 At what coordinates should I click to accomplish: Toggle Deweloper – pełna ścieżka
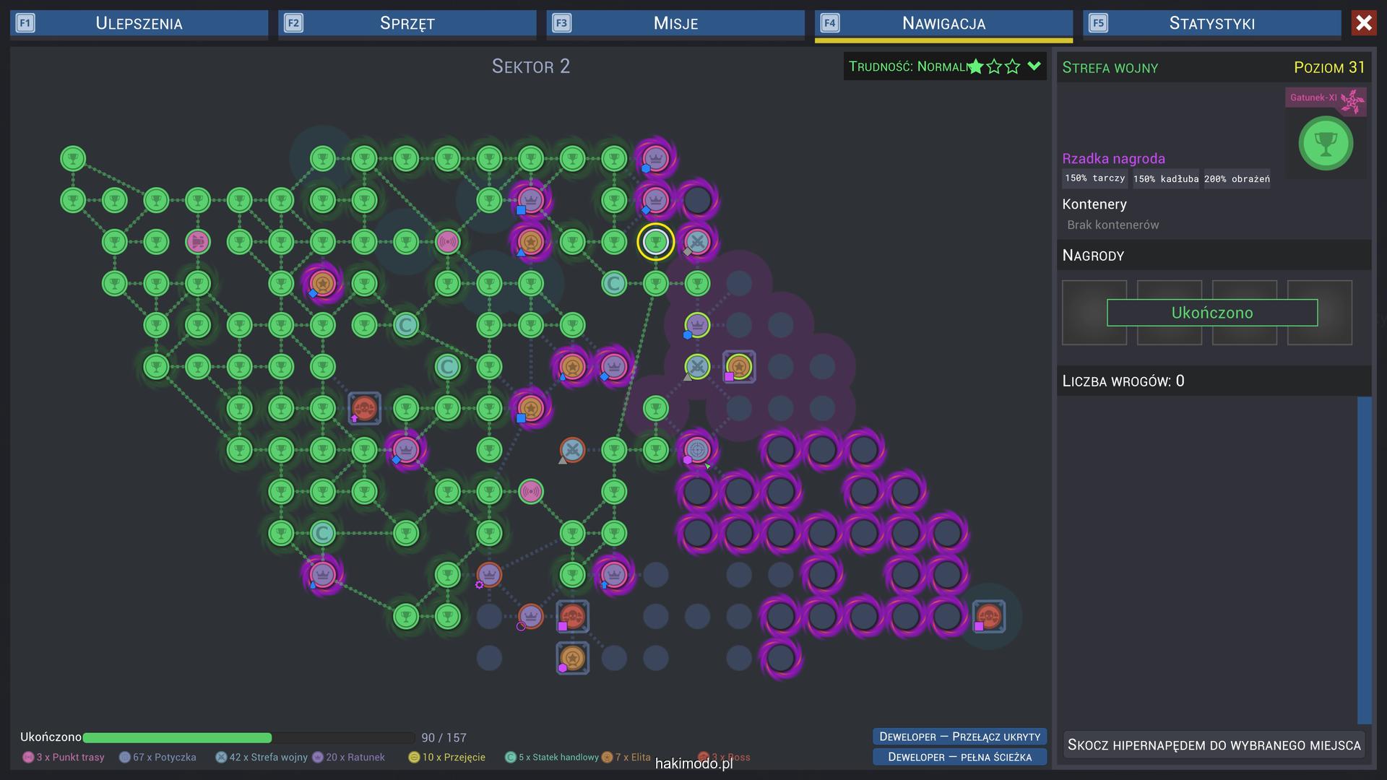tap(959, 756)
